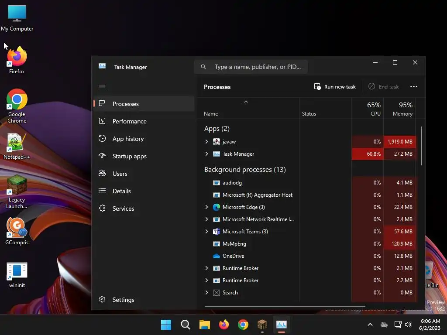This screenshot has height=335, width=447.
Task: Sort by the Status column
Action: [325, 109]
